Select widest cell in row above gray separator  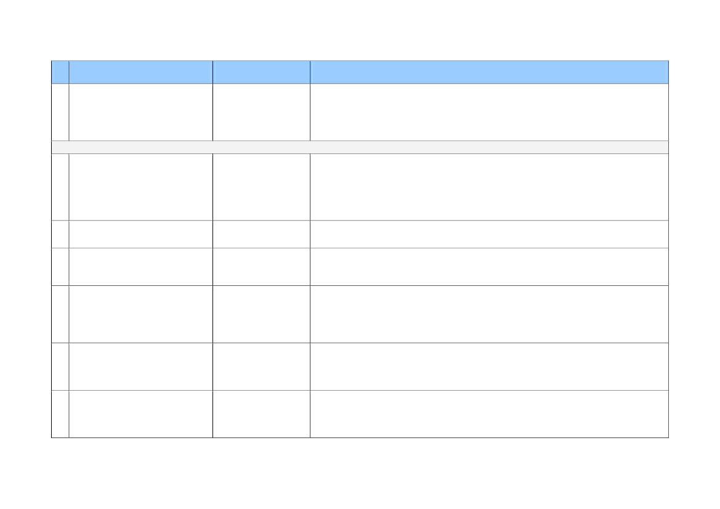point(489,112)
